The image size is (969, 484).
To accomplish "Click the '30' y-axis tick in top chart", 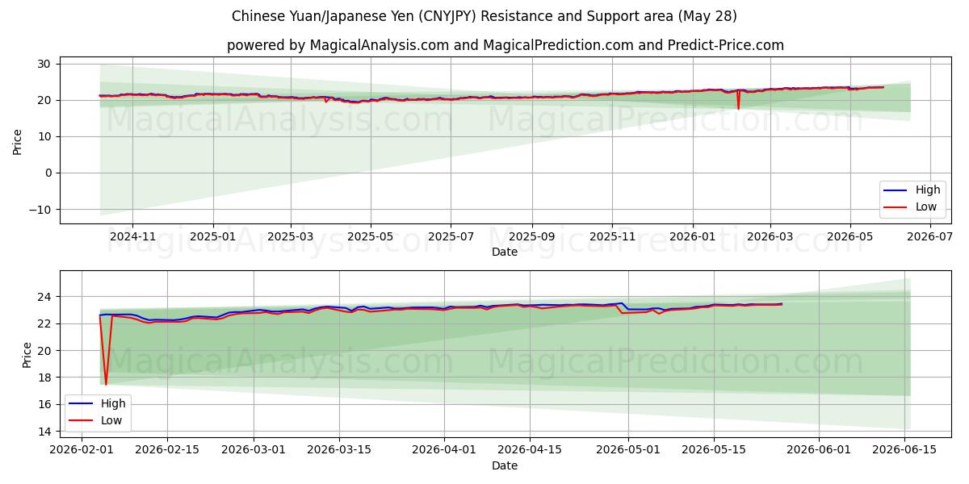I will tap(45, 64).
